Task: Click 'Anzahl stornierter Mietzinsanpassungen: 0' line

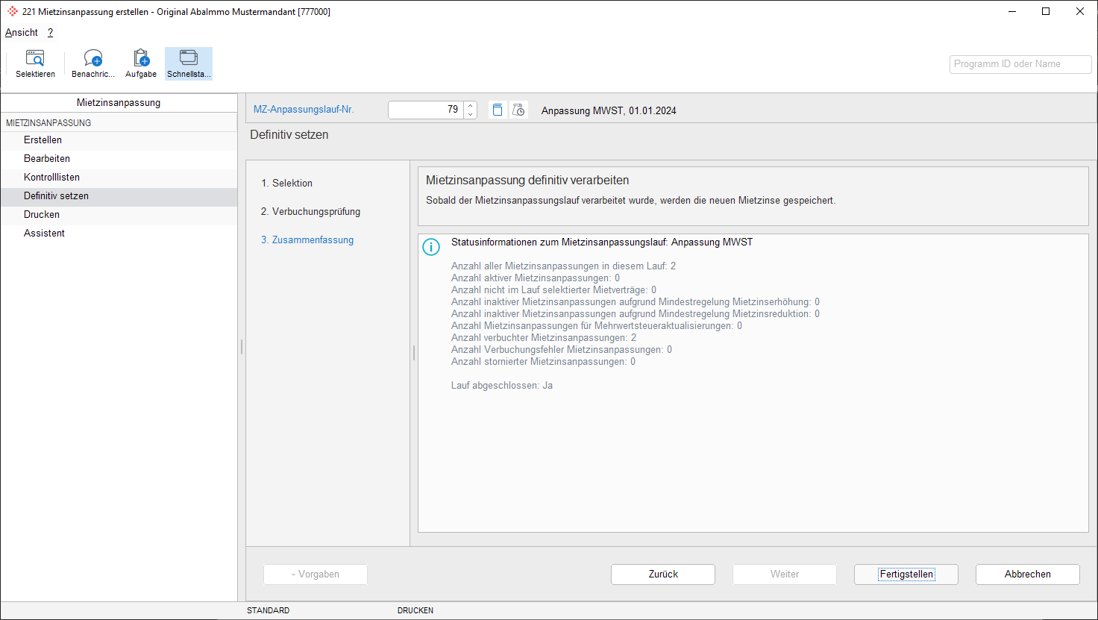Action: pyautogui.click(x=543, y=362)
